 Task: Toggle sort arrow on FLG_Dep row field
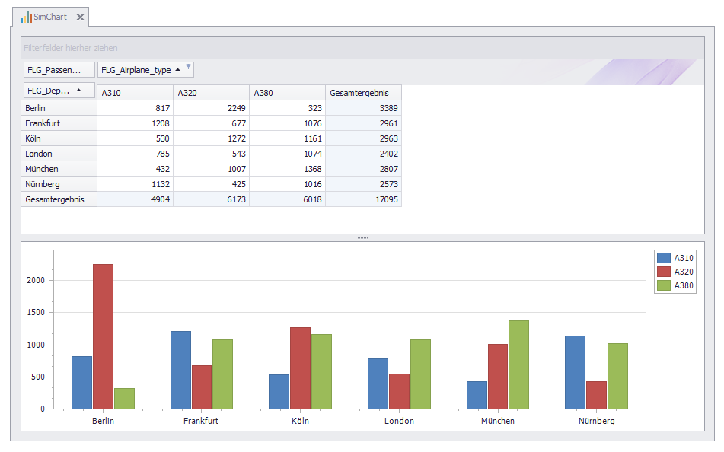pos(79,91)
